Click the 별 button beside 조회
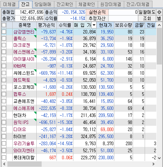 159,18
